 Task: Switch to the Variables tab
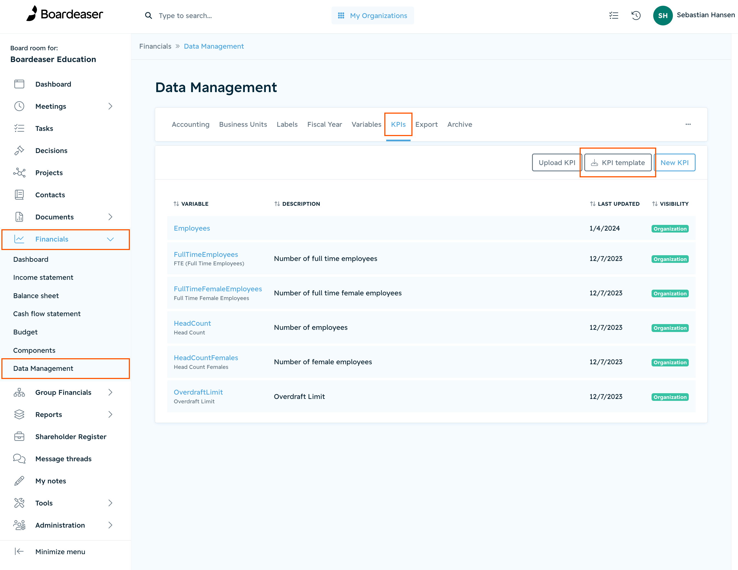click(x=366, y=125)
